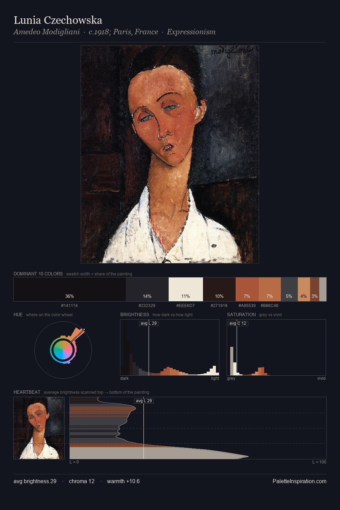Select the artist name "Amedeo Modigliani"
This screenshot has height=510, width=340.
click(47, 32)
